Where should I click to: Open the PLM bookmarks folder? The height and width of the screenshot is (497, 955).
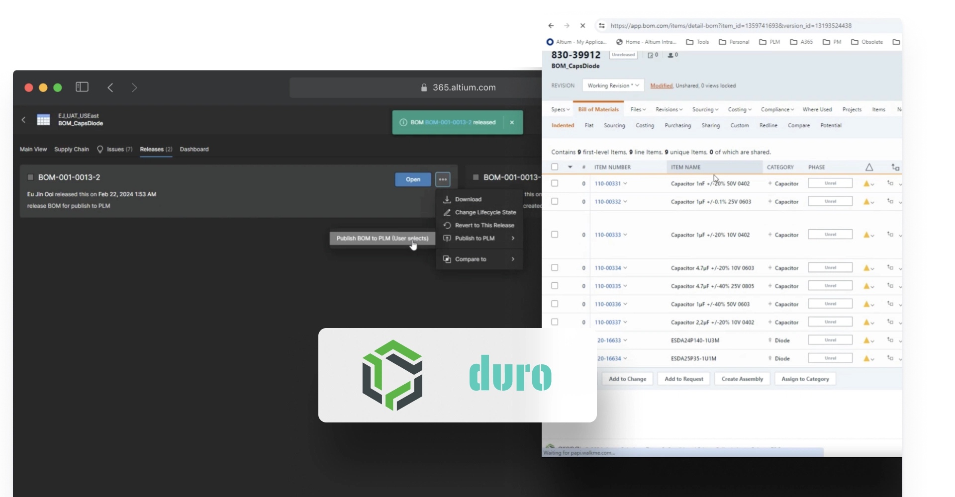[769, 42]
